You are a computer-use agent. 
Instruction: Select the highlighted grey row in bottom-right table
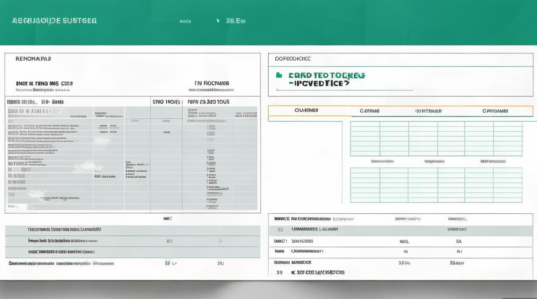(x=400, y=230)
